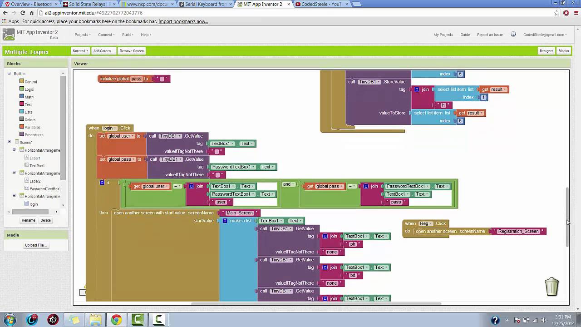Click the mutator icon on the join containing "pass" text
Image resolution: width=581 pixels, height=327 pixels.
pos(365,186)
